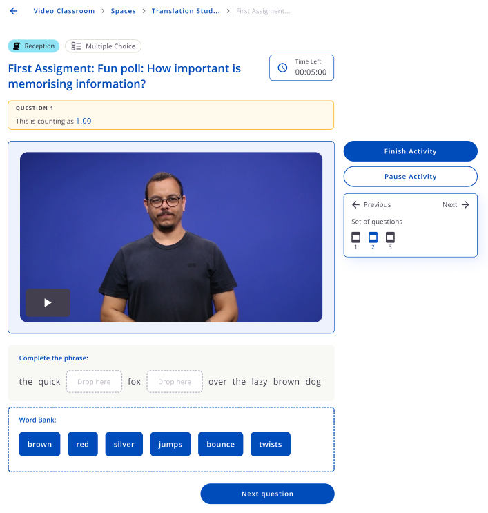Pick the twists word chip

tap(271, 444)
